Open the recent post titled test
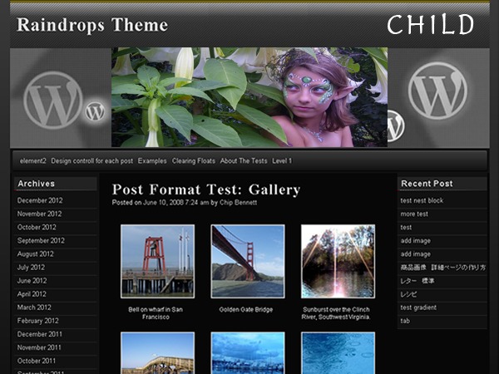499x374 pixels. click(x=406, y=227)
